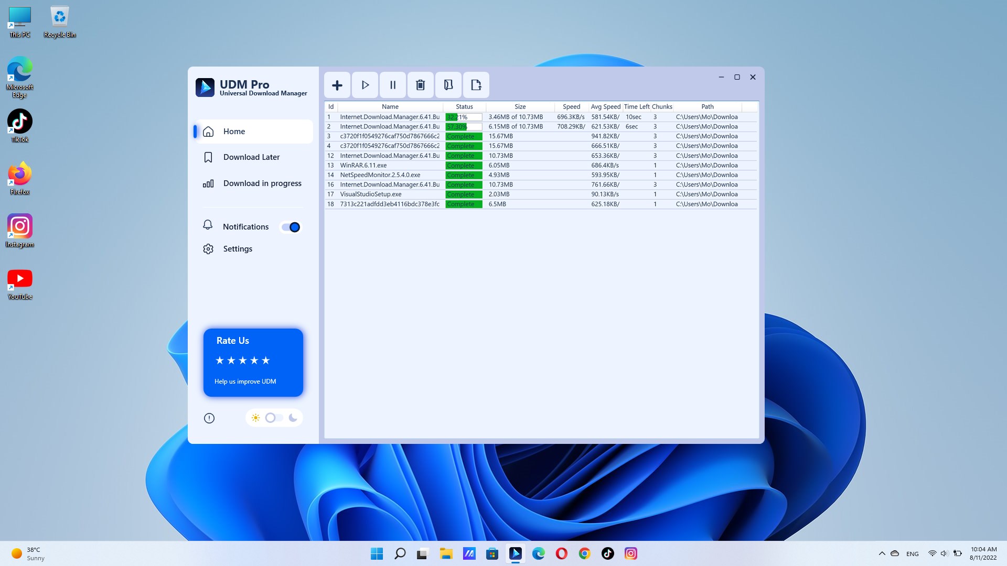Sort by the Name column header
Screen dimensions: 1007x566
point(390,106)
